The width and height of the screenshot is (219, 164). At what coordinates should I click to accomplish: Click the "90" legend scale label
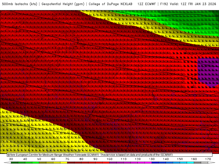pyautogui.click(x=95, y=159)
